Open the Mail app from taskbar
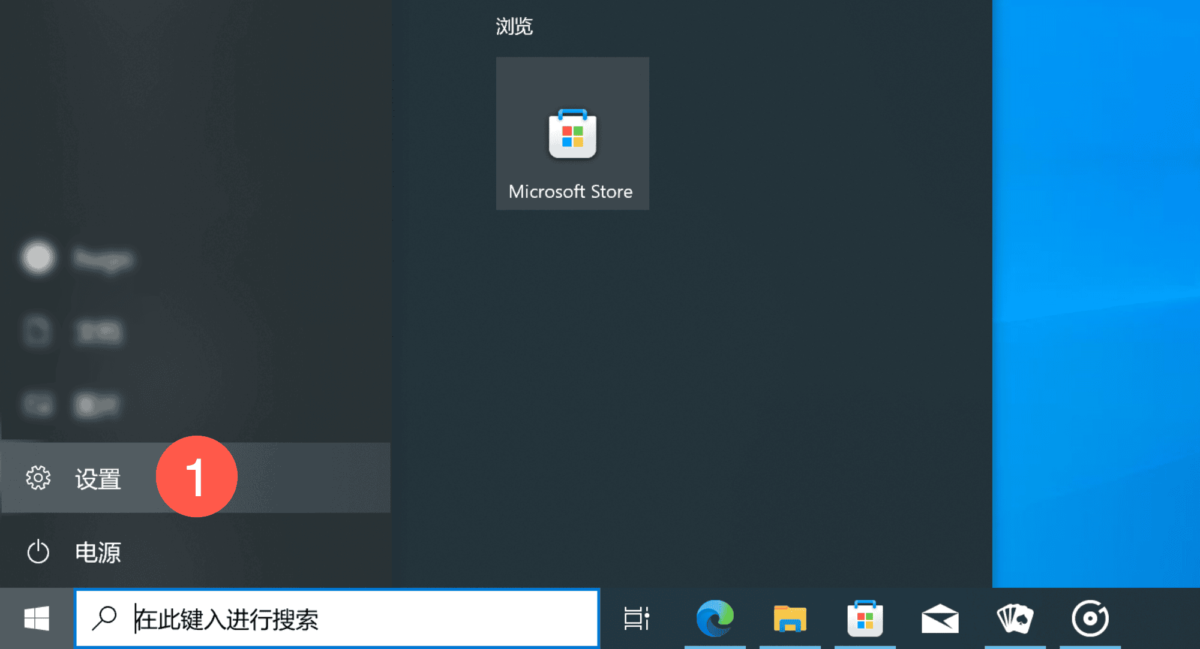The width and height of the screenshot is (1200, 649). 940,618
